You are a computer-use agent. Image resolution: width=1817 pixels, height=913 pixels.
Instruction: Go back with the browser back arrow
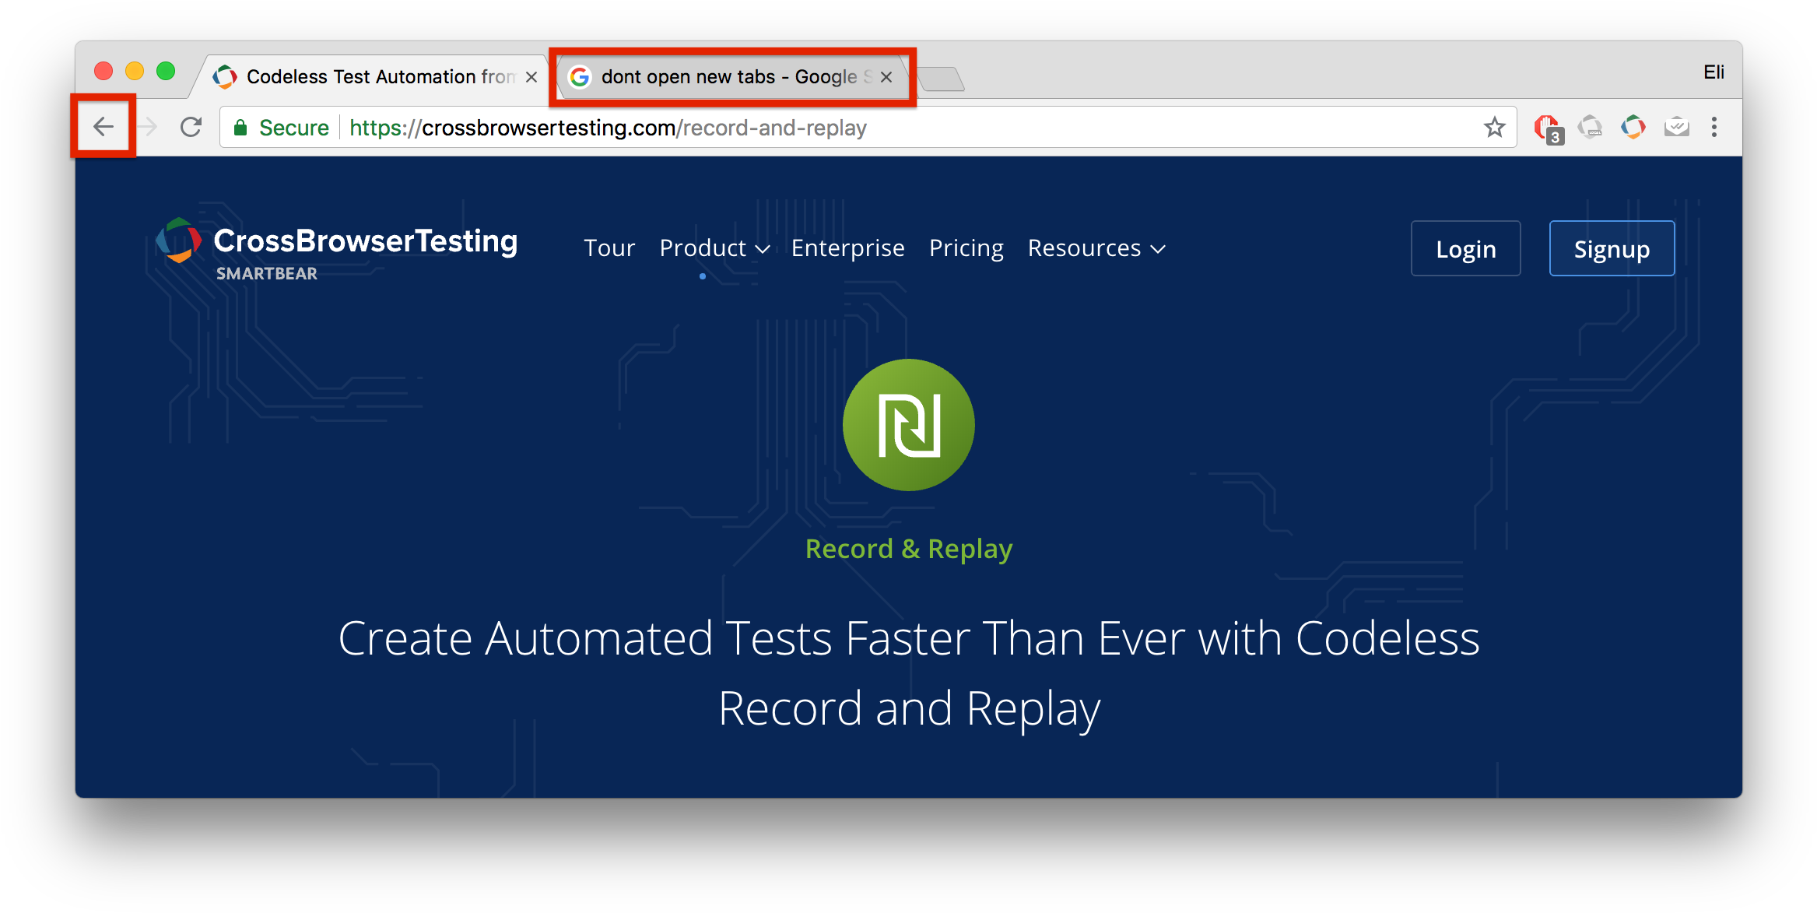click(x=103, y=127)
